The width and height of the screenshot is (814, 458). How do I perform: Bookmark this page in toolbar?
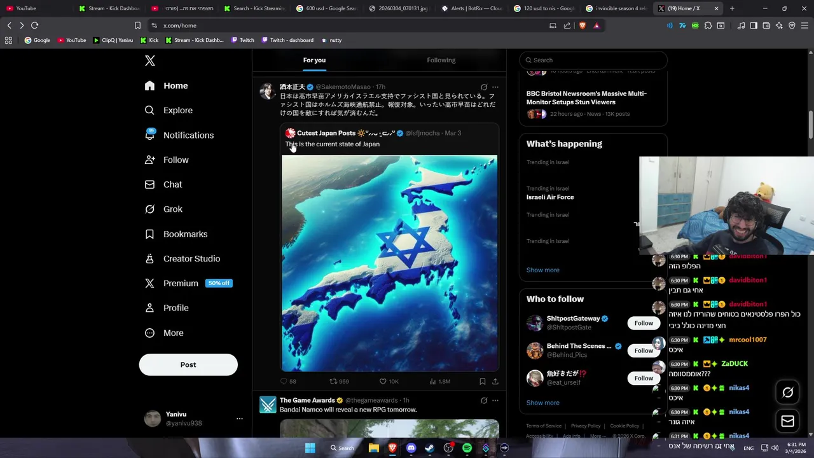point(137,25)
